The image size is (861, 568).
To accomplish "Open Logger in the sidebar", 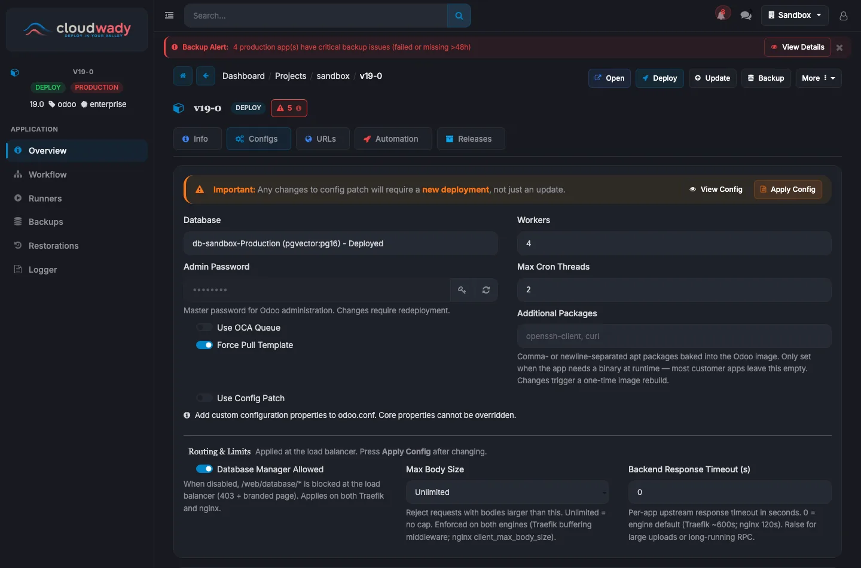I will click(77, 270).
